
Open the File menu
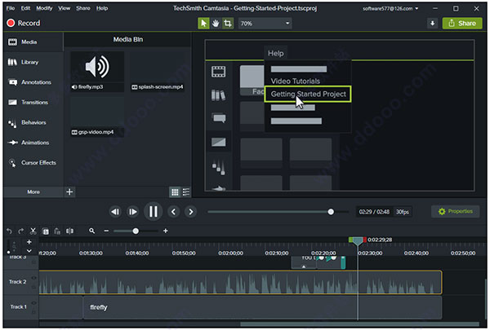point(11,8)
